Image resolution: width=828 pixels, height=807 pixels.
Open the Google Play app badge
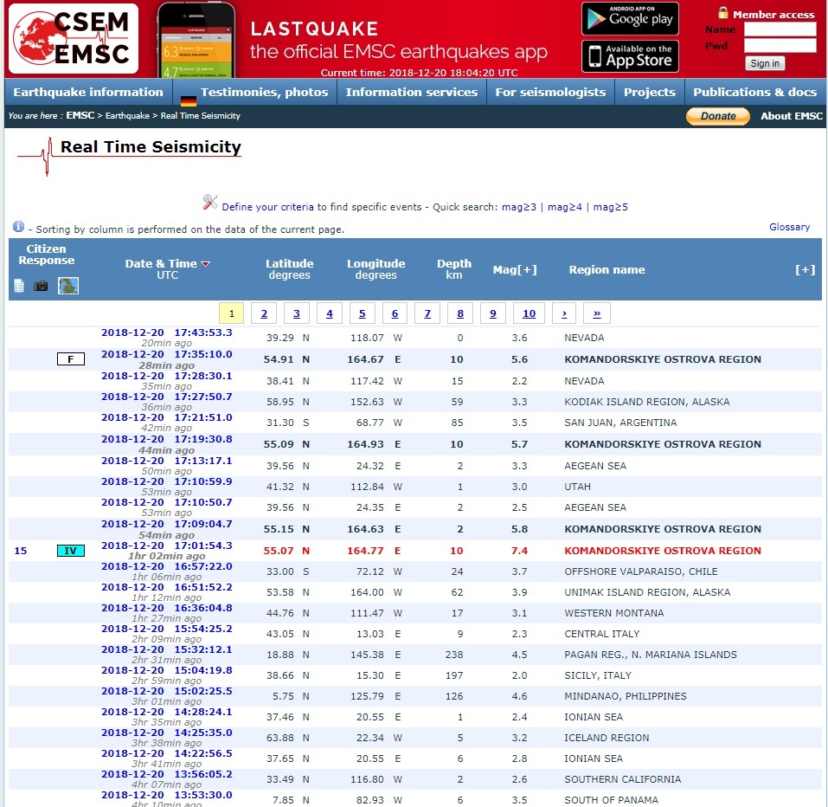point(629,19)
